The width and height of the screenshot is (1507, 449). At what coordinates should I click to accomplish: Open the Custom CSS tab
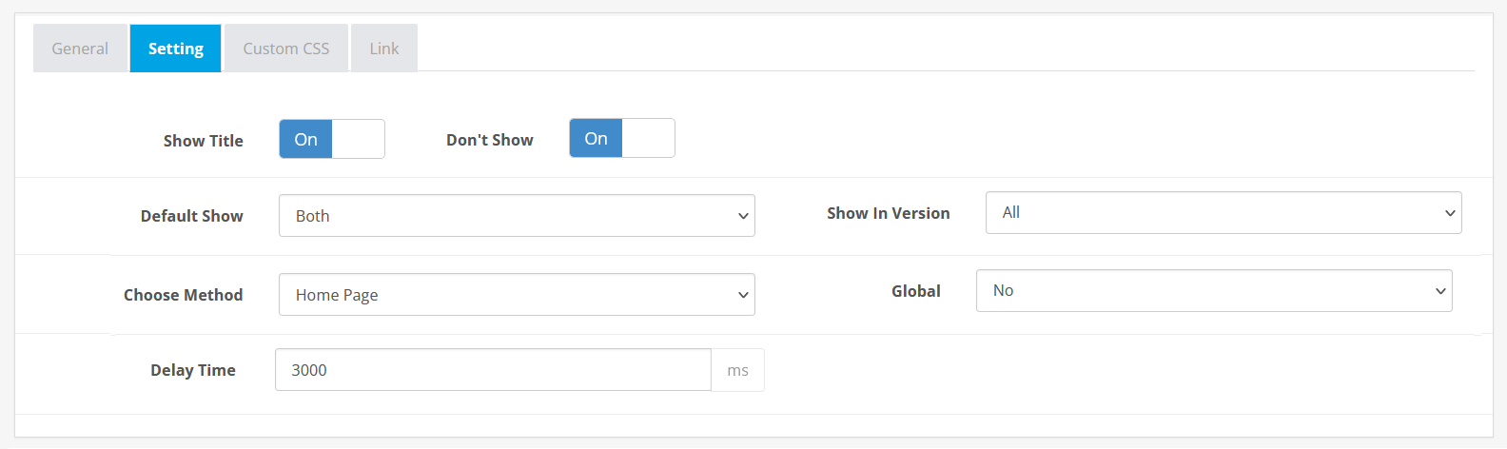point(285,49)
